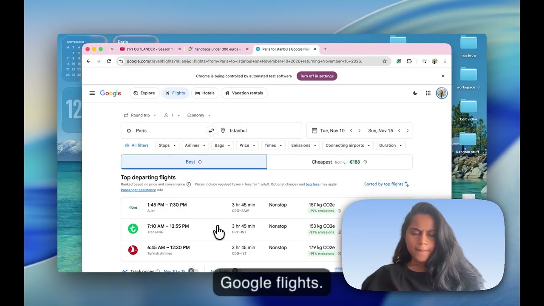The height and width of the screenshot is (306, 544).
Task: Select the Transavia 7:10 AM flight
Action: [266, 229]
